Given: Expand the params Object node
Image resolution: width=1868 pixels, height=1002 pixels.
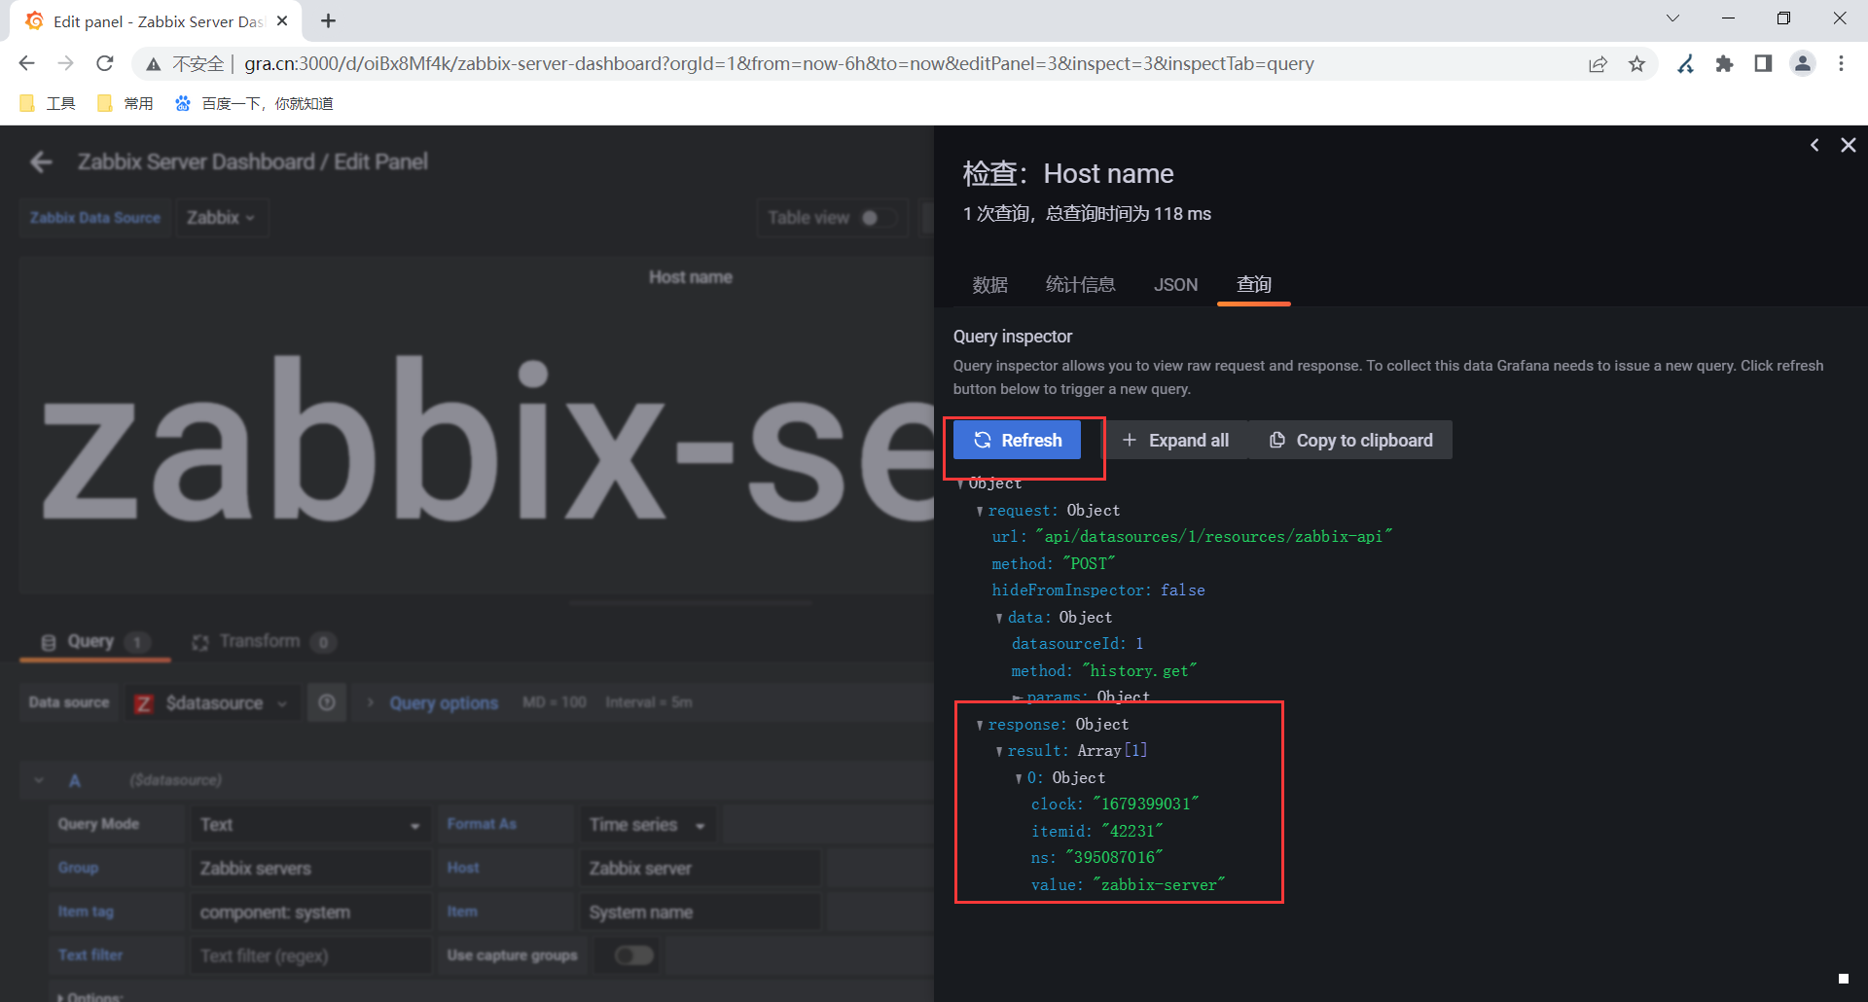Looking at the screenshot, I should tap(1018, 698).
